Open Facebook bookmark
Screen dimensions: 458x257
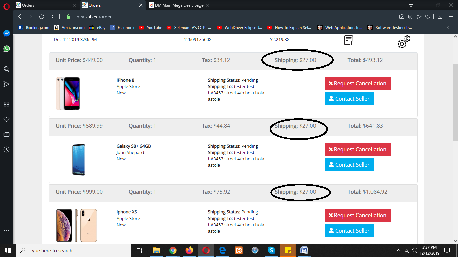122,28
